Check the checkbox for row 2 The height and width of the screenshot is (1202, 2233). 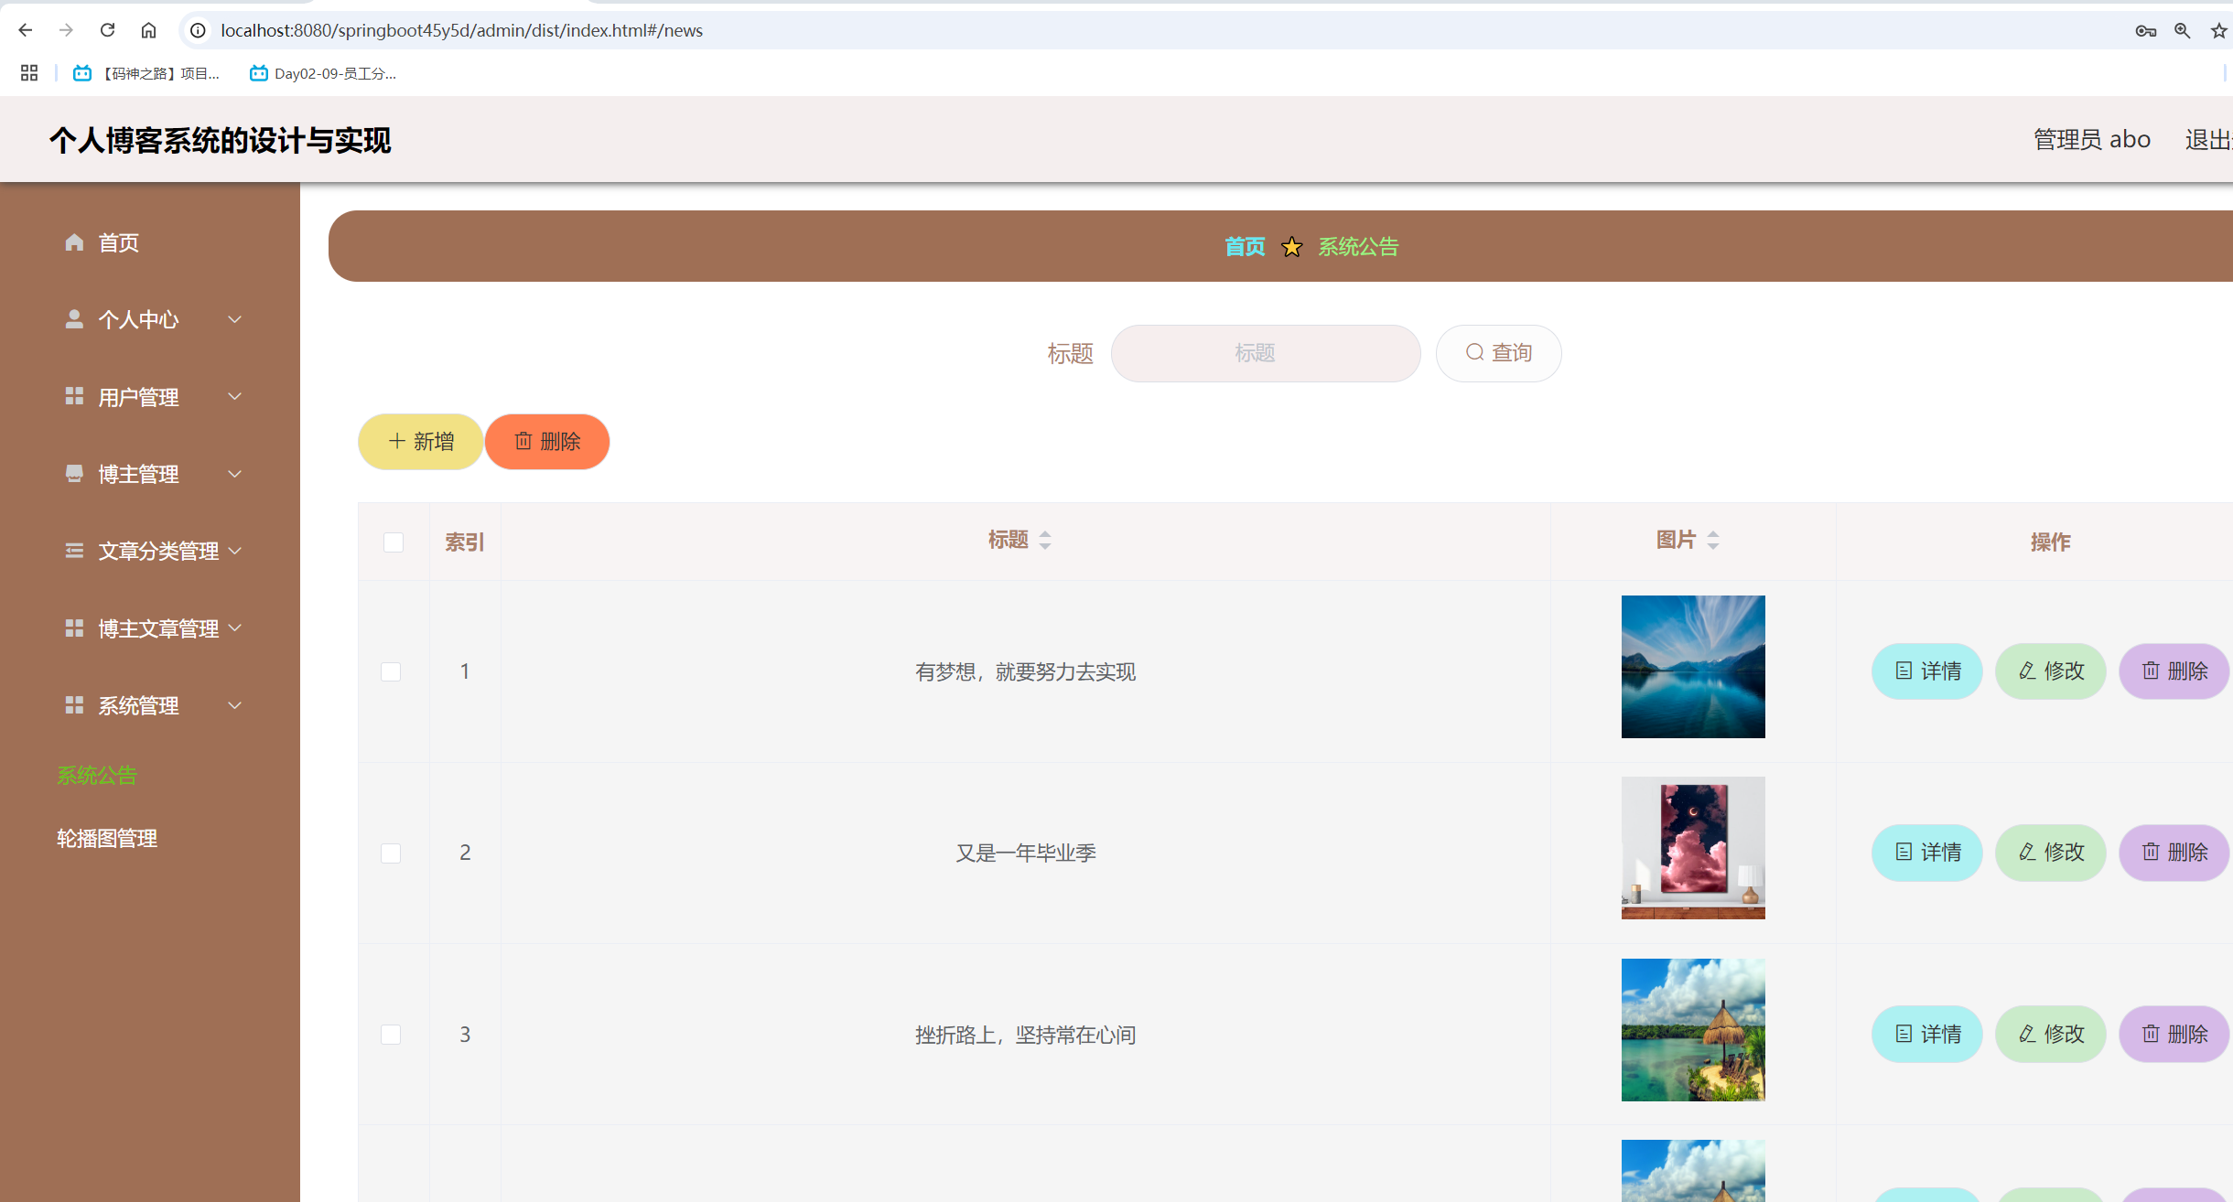(x=392, y=852)
